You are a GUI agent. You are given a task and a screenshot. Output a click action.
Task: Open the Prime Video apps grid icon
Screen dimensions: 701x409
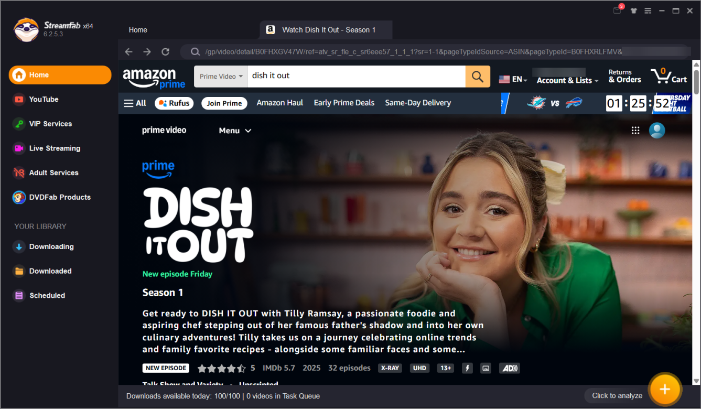[x=635, y=131]
